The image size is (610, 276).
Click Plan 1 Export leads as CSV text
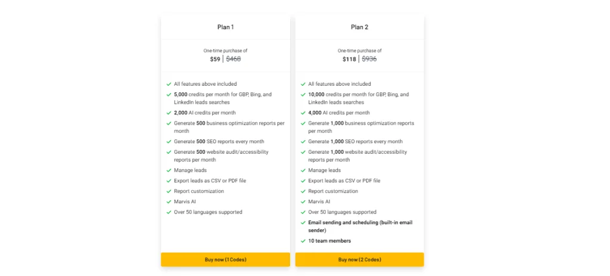click(x=210, y=181)
